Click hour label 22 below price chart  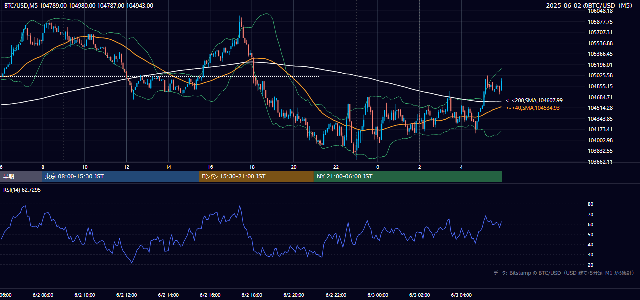(x=336, y=167)
